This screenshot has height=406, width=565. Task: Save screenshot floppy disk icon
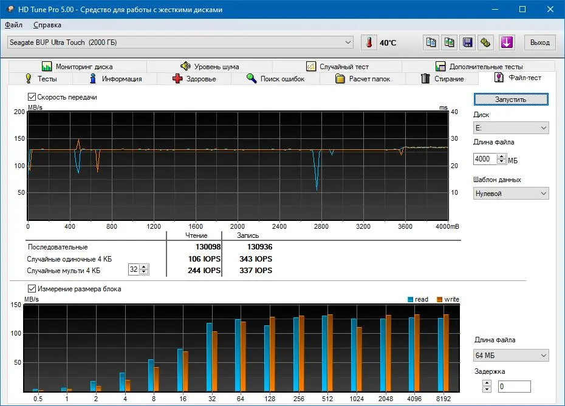tap(467, 42)
